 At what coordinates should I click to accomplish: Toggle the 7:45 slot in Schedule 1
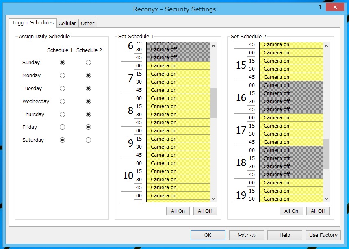tap(178, 90)
